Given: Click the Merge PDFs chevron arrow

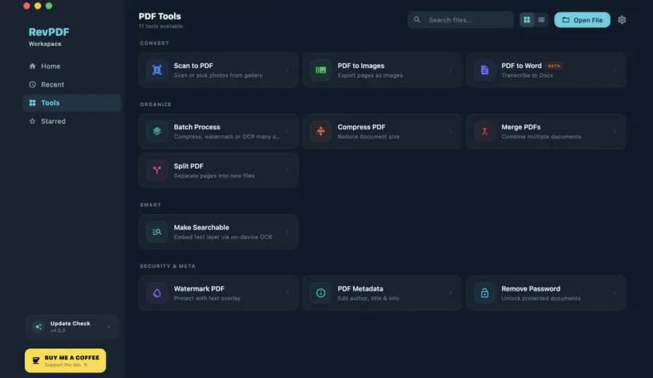Looking at the screenshot, I should tap(615, 131).
